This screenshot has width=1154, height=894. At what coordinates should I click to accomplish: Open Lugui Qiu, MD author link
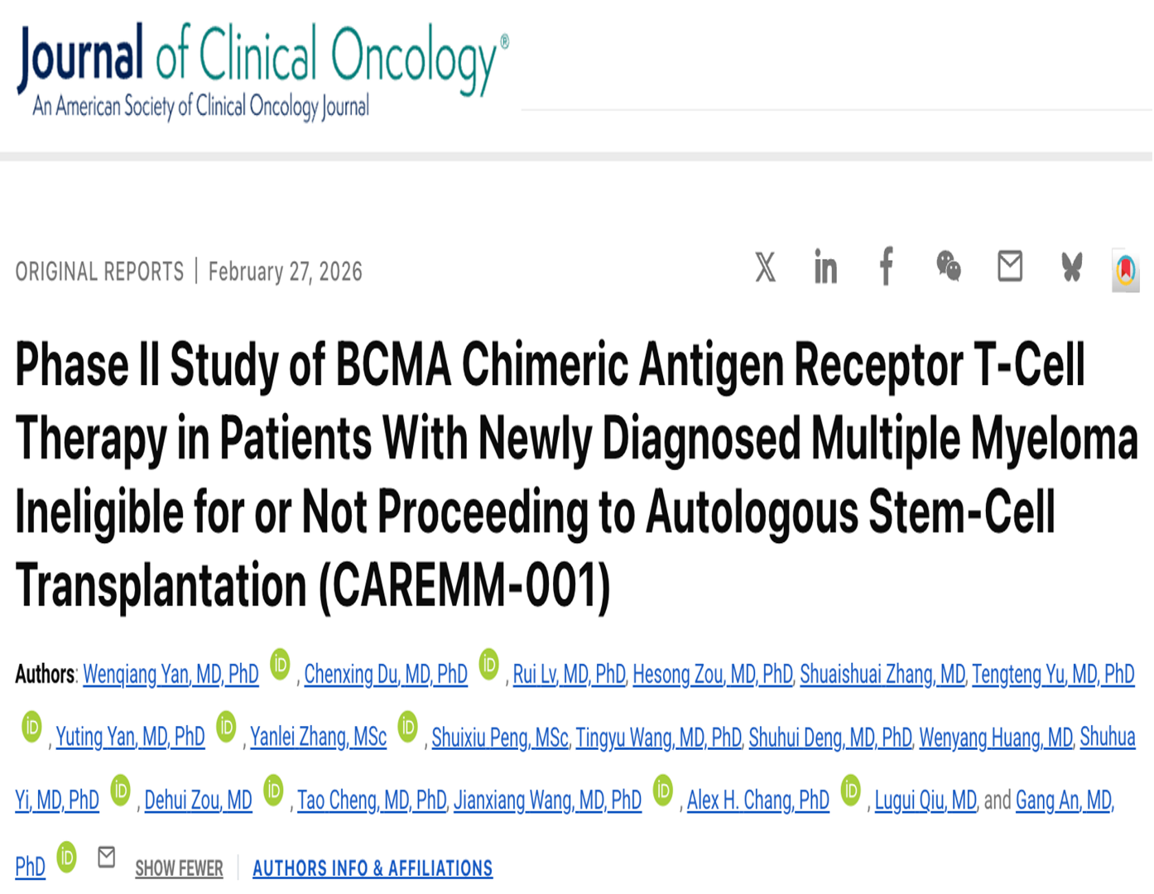pos(926,800)
